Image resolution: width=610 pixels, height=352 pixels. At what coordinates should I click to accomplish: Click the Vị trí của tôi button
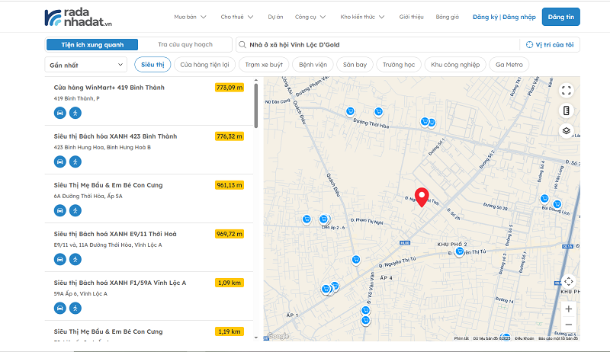tap(550, 45)
